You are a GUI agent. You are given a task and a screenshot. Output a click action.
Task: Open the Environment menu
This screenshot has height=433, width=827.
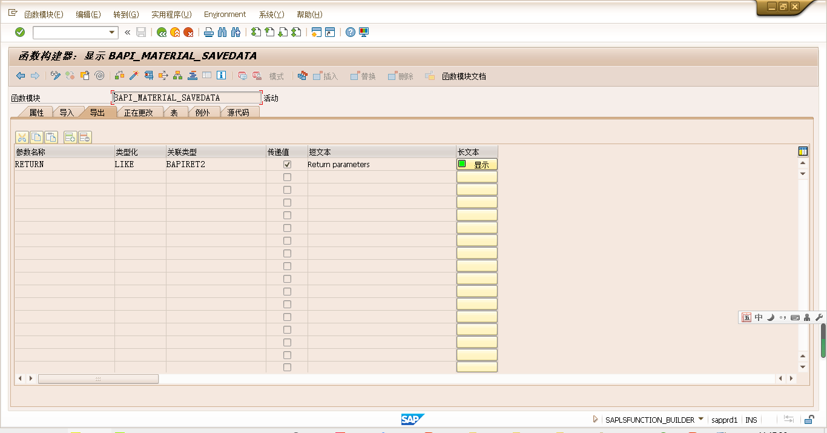tap(225, 14)
